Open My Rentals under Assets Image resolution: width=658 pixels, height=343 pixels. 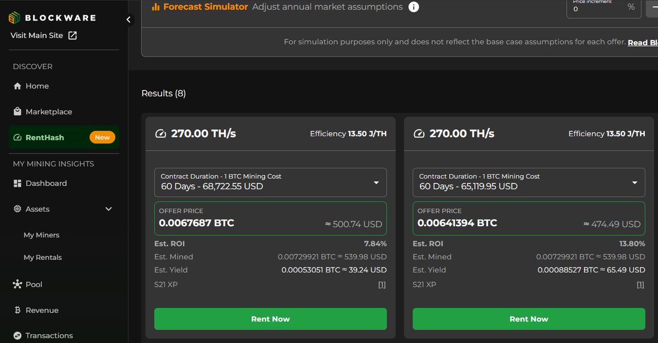pos(43,258)
